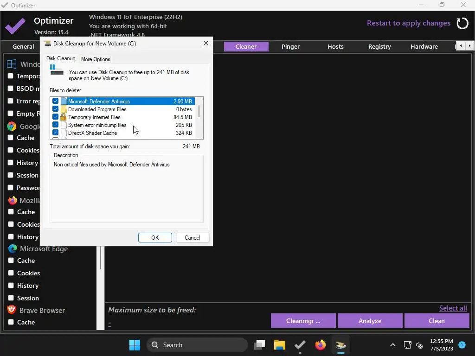Click the network status tray icon
The image size is (475, 356).
407,345
